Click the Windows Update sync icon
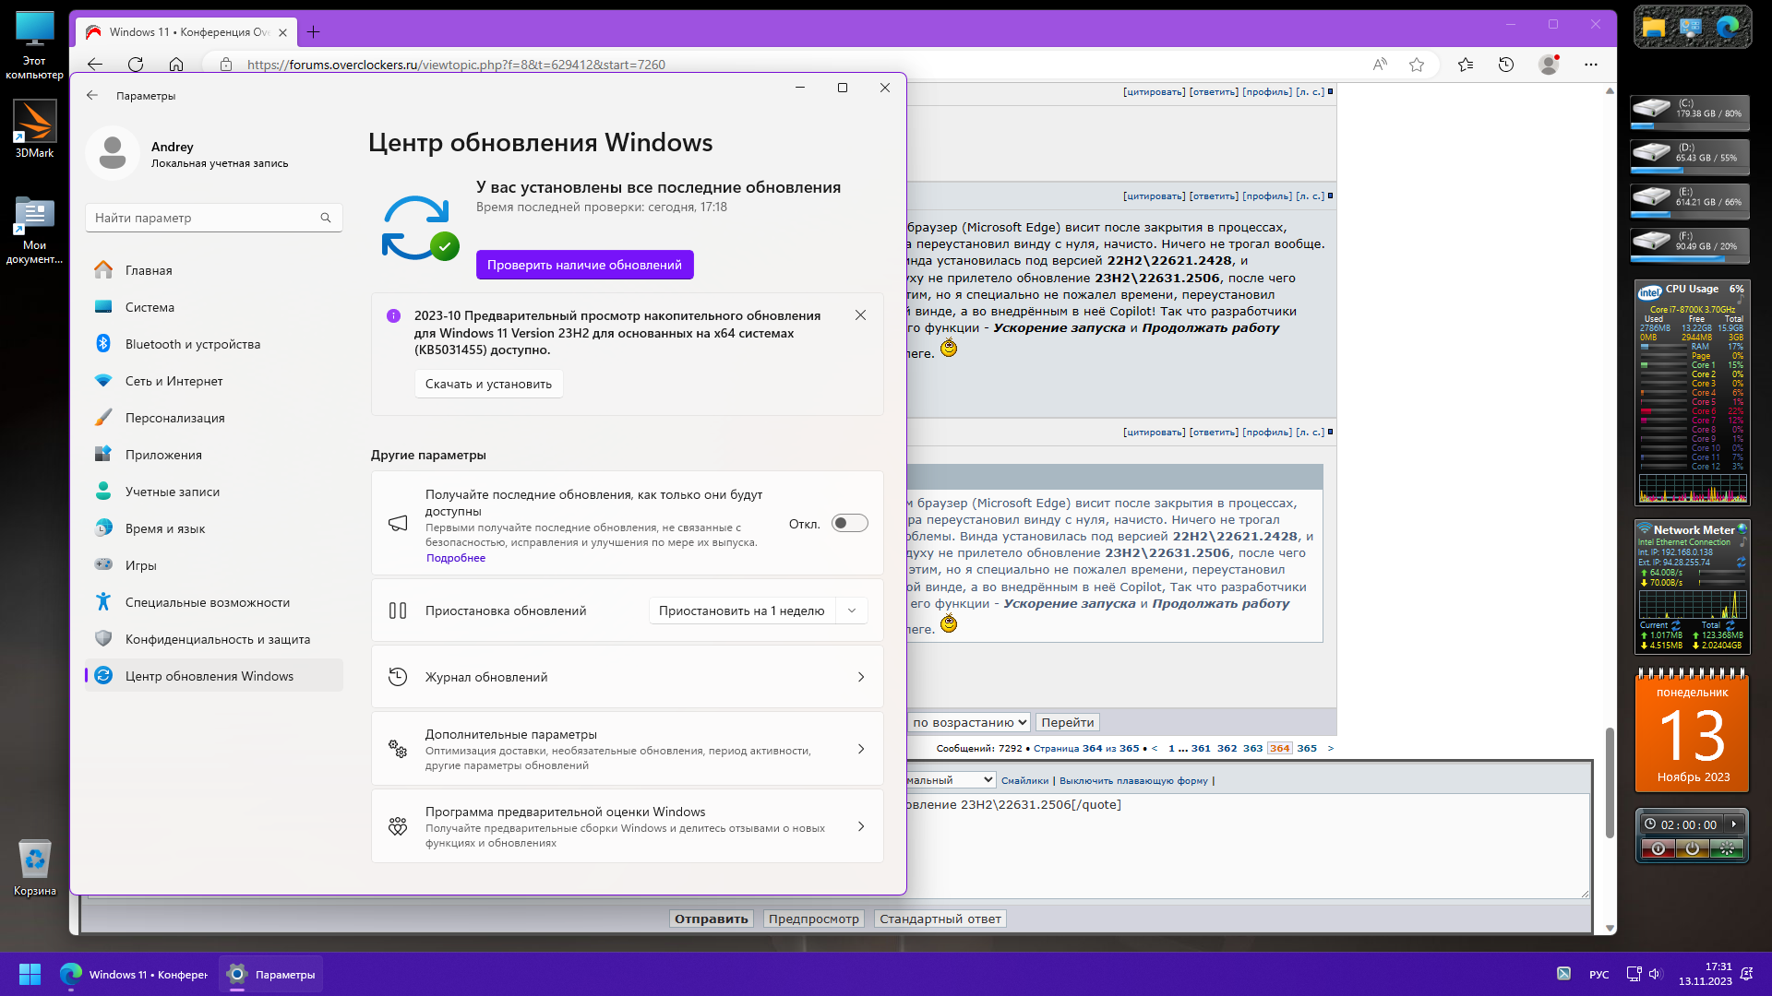 pyautogui.click(x=417, y=228)
